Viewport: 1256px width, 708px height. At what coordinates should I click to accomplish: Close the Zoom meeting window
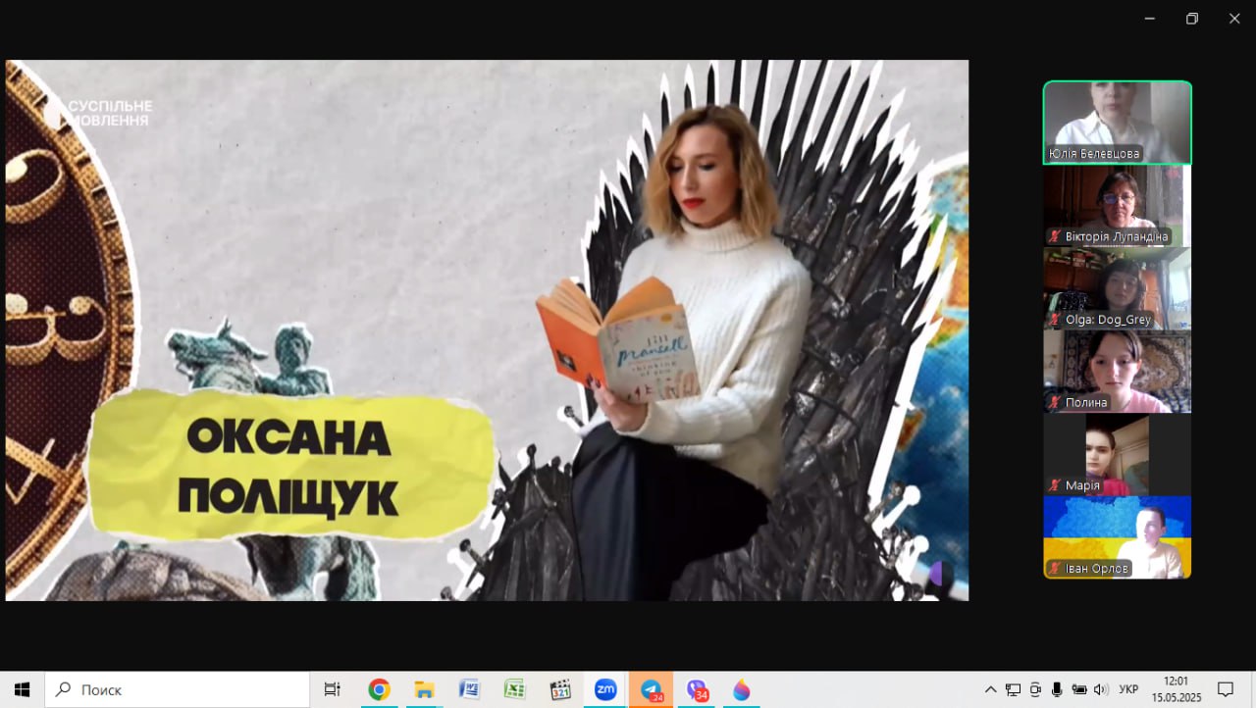[1234, 19]
